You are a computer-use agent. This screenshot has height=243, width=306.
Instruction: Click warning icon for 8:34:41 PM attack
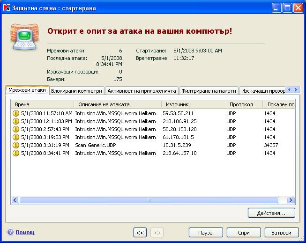(x=16, y=153)
